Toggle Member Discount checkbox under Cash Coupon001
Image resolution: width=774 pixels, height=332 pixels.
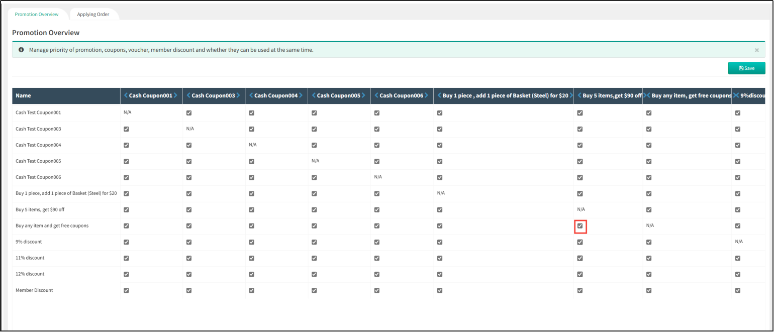coord(126,290)
